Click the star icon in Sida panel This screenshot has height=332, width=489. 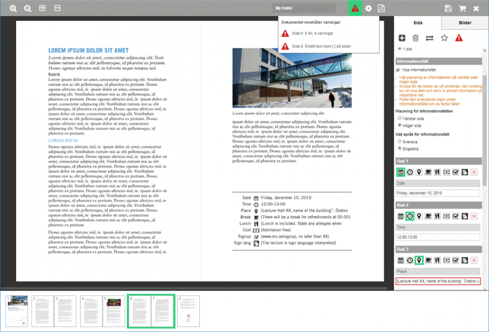click(x=444, y=38)
